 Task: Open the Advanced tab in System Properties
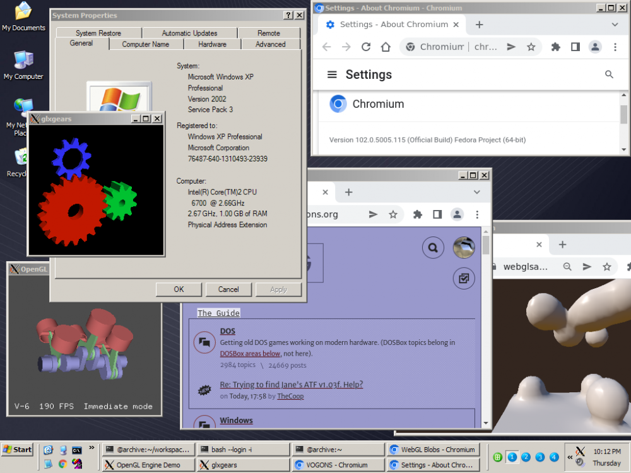pos(270,44)
